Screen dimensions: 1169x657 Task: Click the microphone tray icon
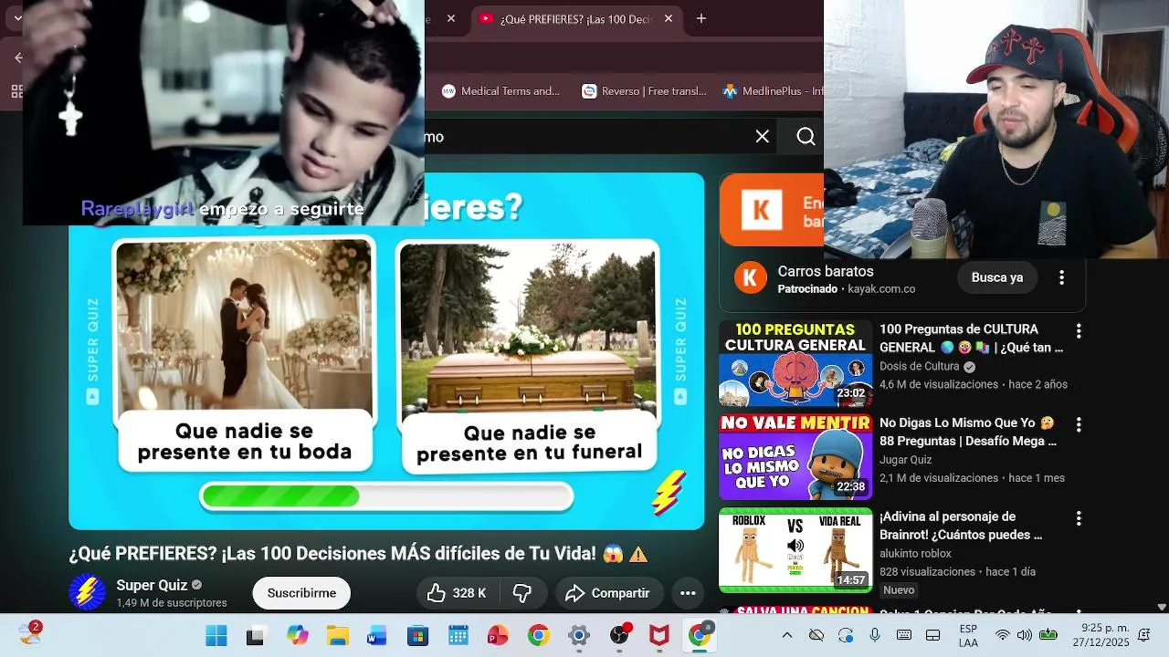point(875,635)
